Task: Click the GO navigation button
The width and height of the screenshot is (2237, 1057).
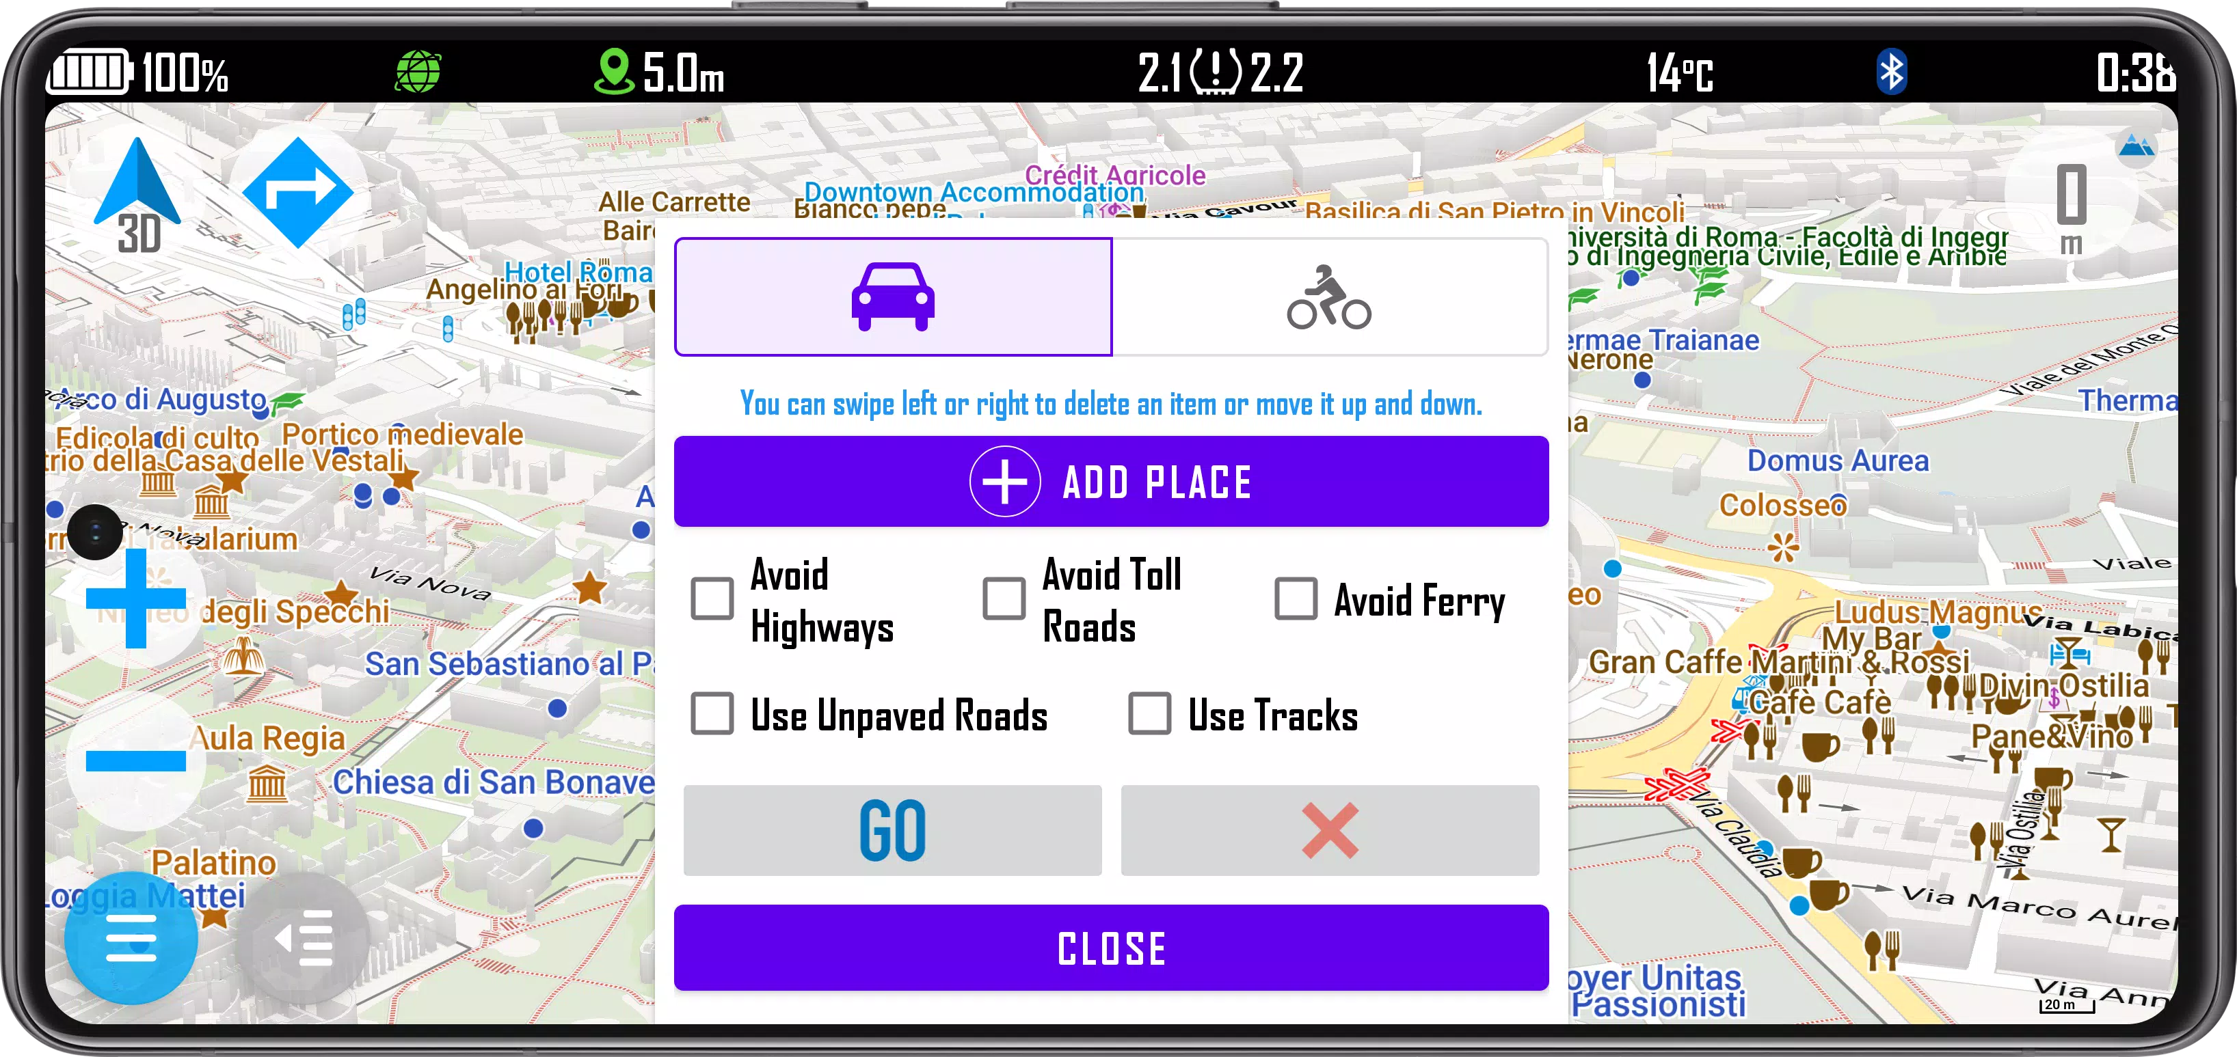Action: (890, 827)
